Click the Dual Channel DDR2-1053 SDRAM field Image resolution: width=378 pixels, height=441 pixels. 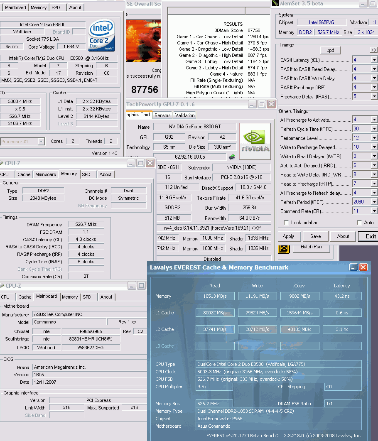[278, 411]
